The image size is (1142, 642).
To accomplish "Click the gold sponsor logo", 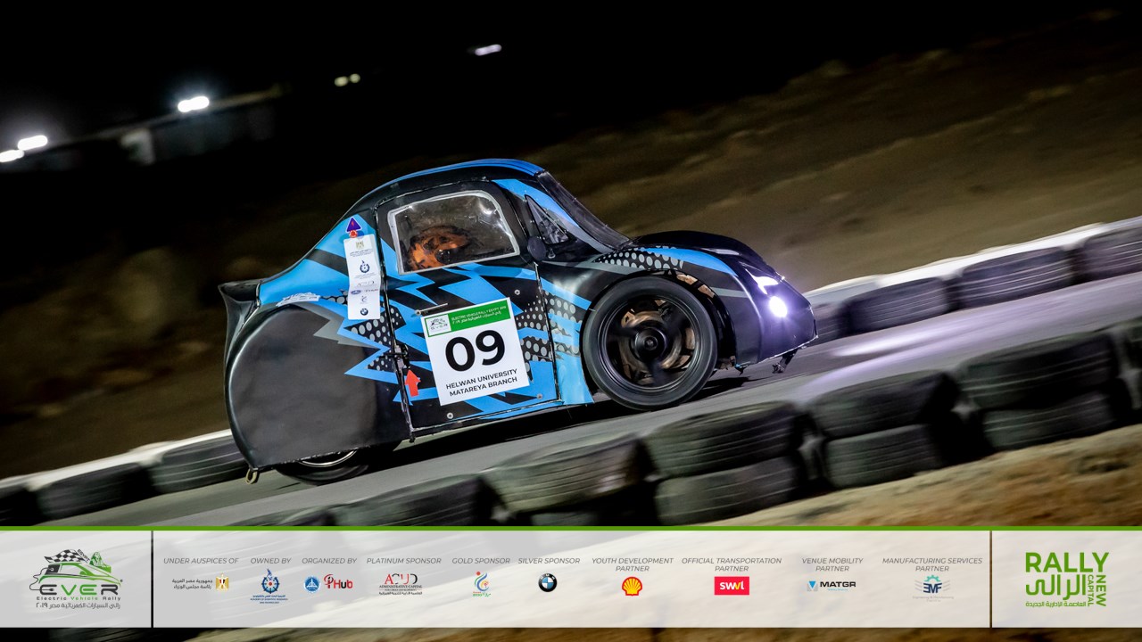I will tap(482, 584).
